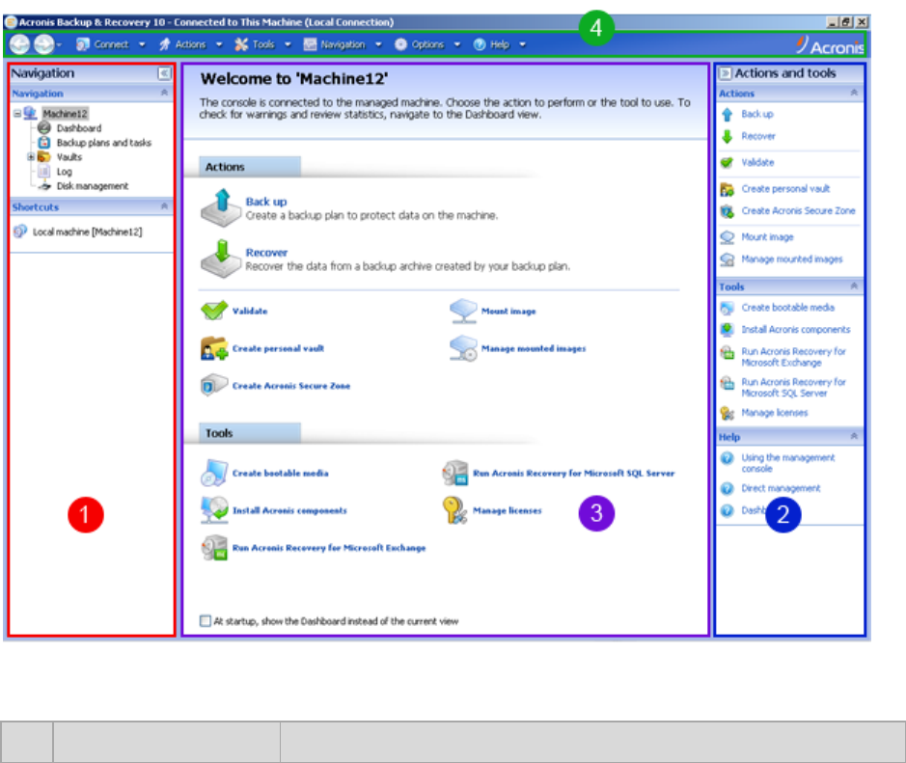
Task: Open the Actions menu in toolbar
Action: click(191, 44)
